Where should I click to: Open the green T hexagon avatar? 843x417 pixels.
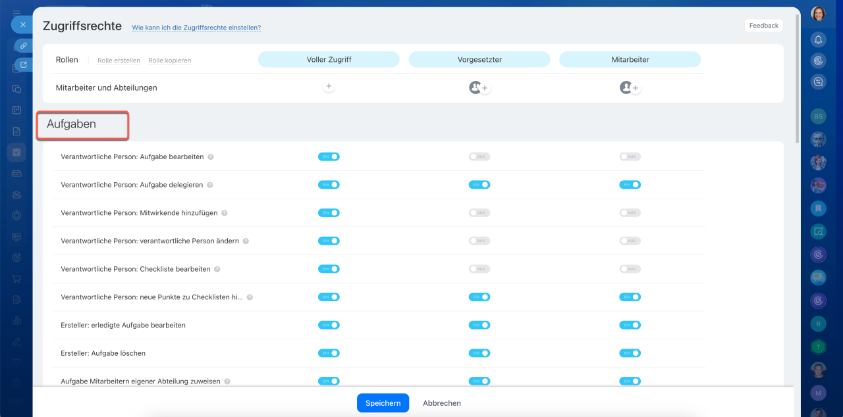point(818,347)
